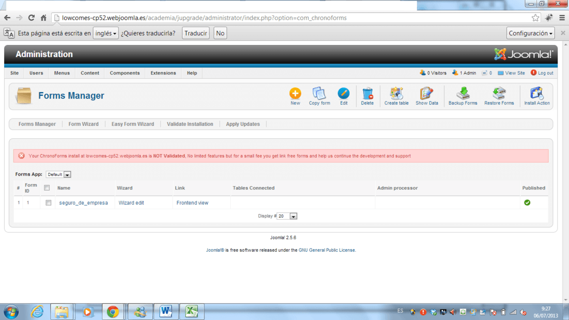Open the Content menu
The image size is (569, 320).
(90, 73)
